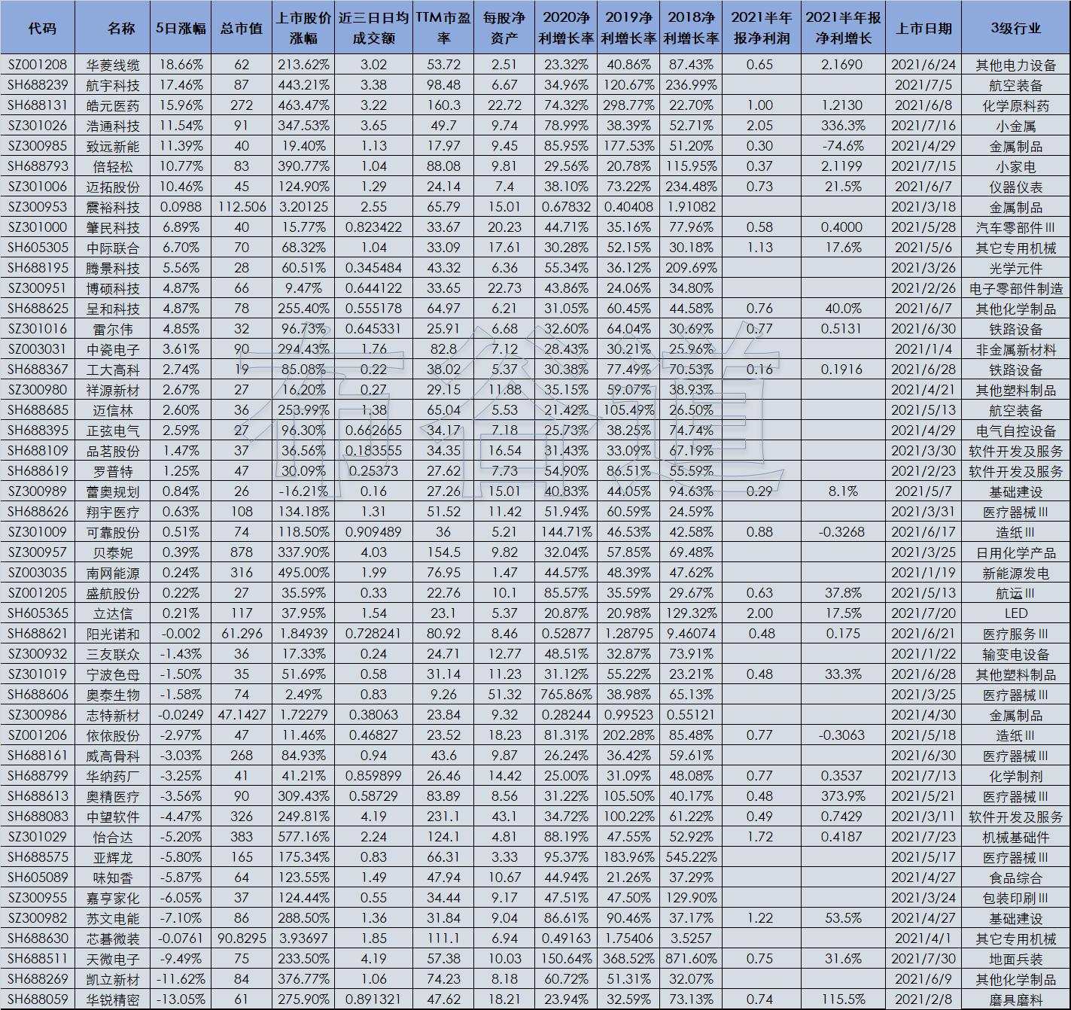
Task: Select the 2019净利增长率 header cell
Action: click(x=628, y=28)
